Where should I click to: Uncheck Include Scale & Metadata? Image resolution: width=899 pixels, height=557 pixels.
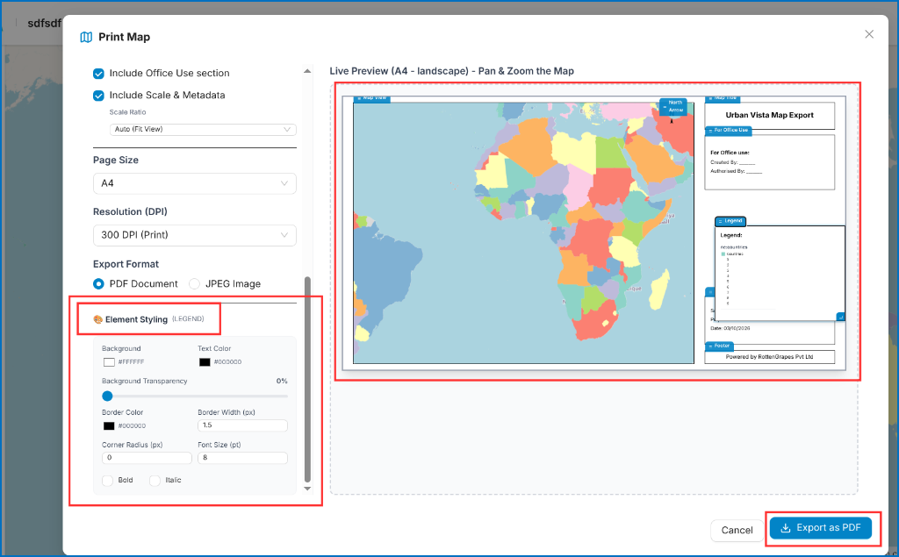[98, 95]
